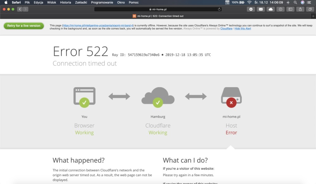Click the Error 522 heading
Viewport: 316px width, 184px height.
[81, 51]
